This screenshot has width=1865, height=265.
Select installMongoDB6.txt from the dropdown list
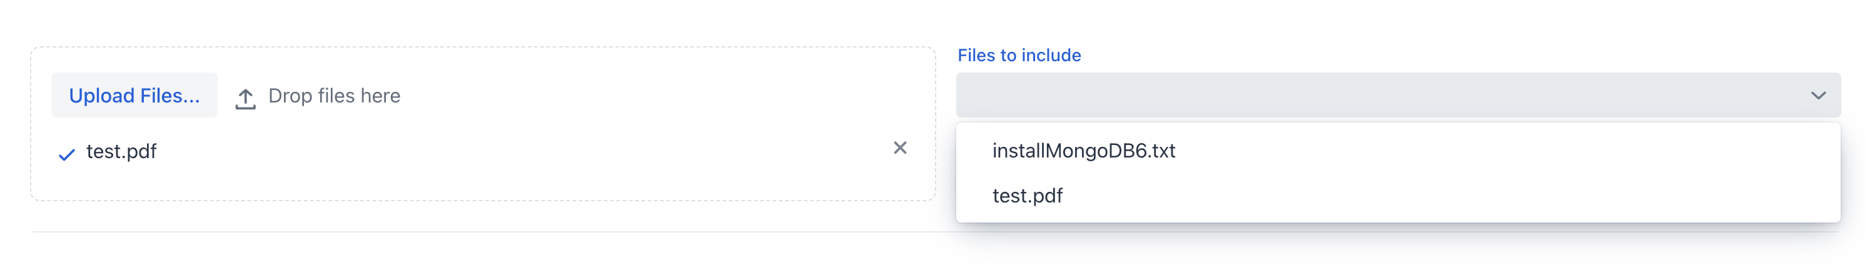1083,151
